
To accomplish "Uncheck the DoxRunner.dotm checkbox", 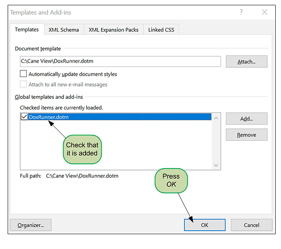I will [x=24, y=117].
